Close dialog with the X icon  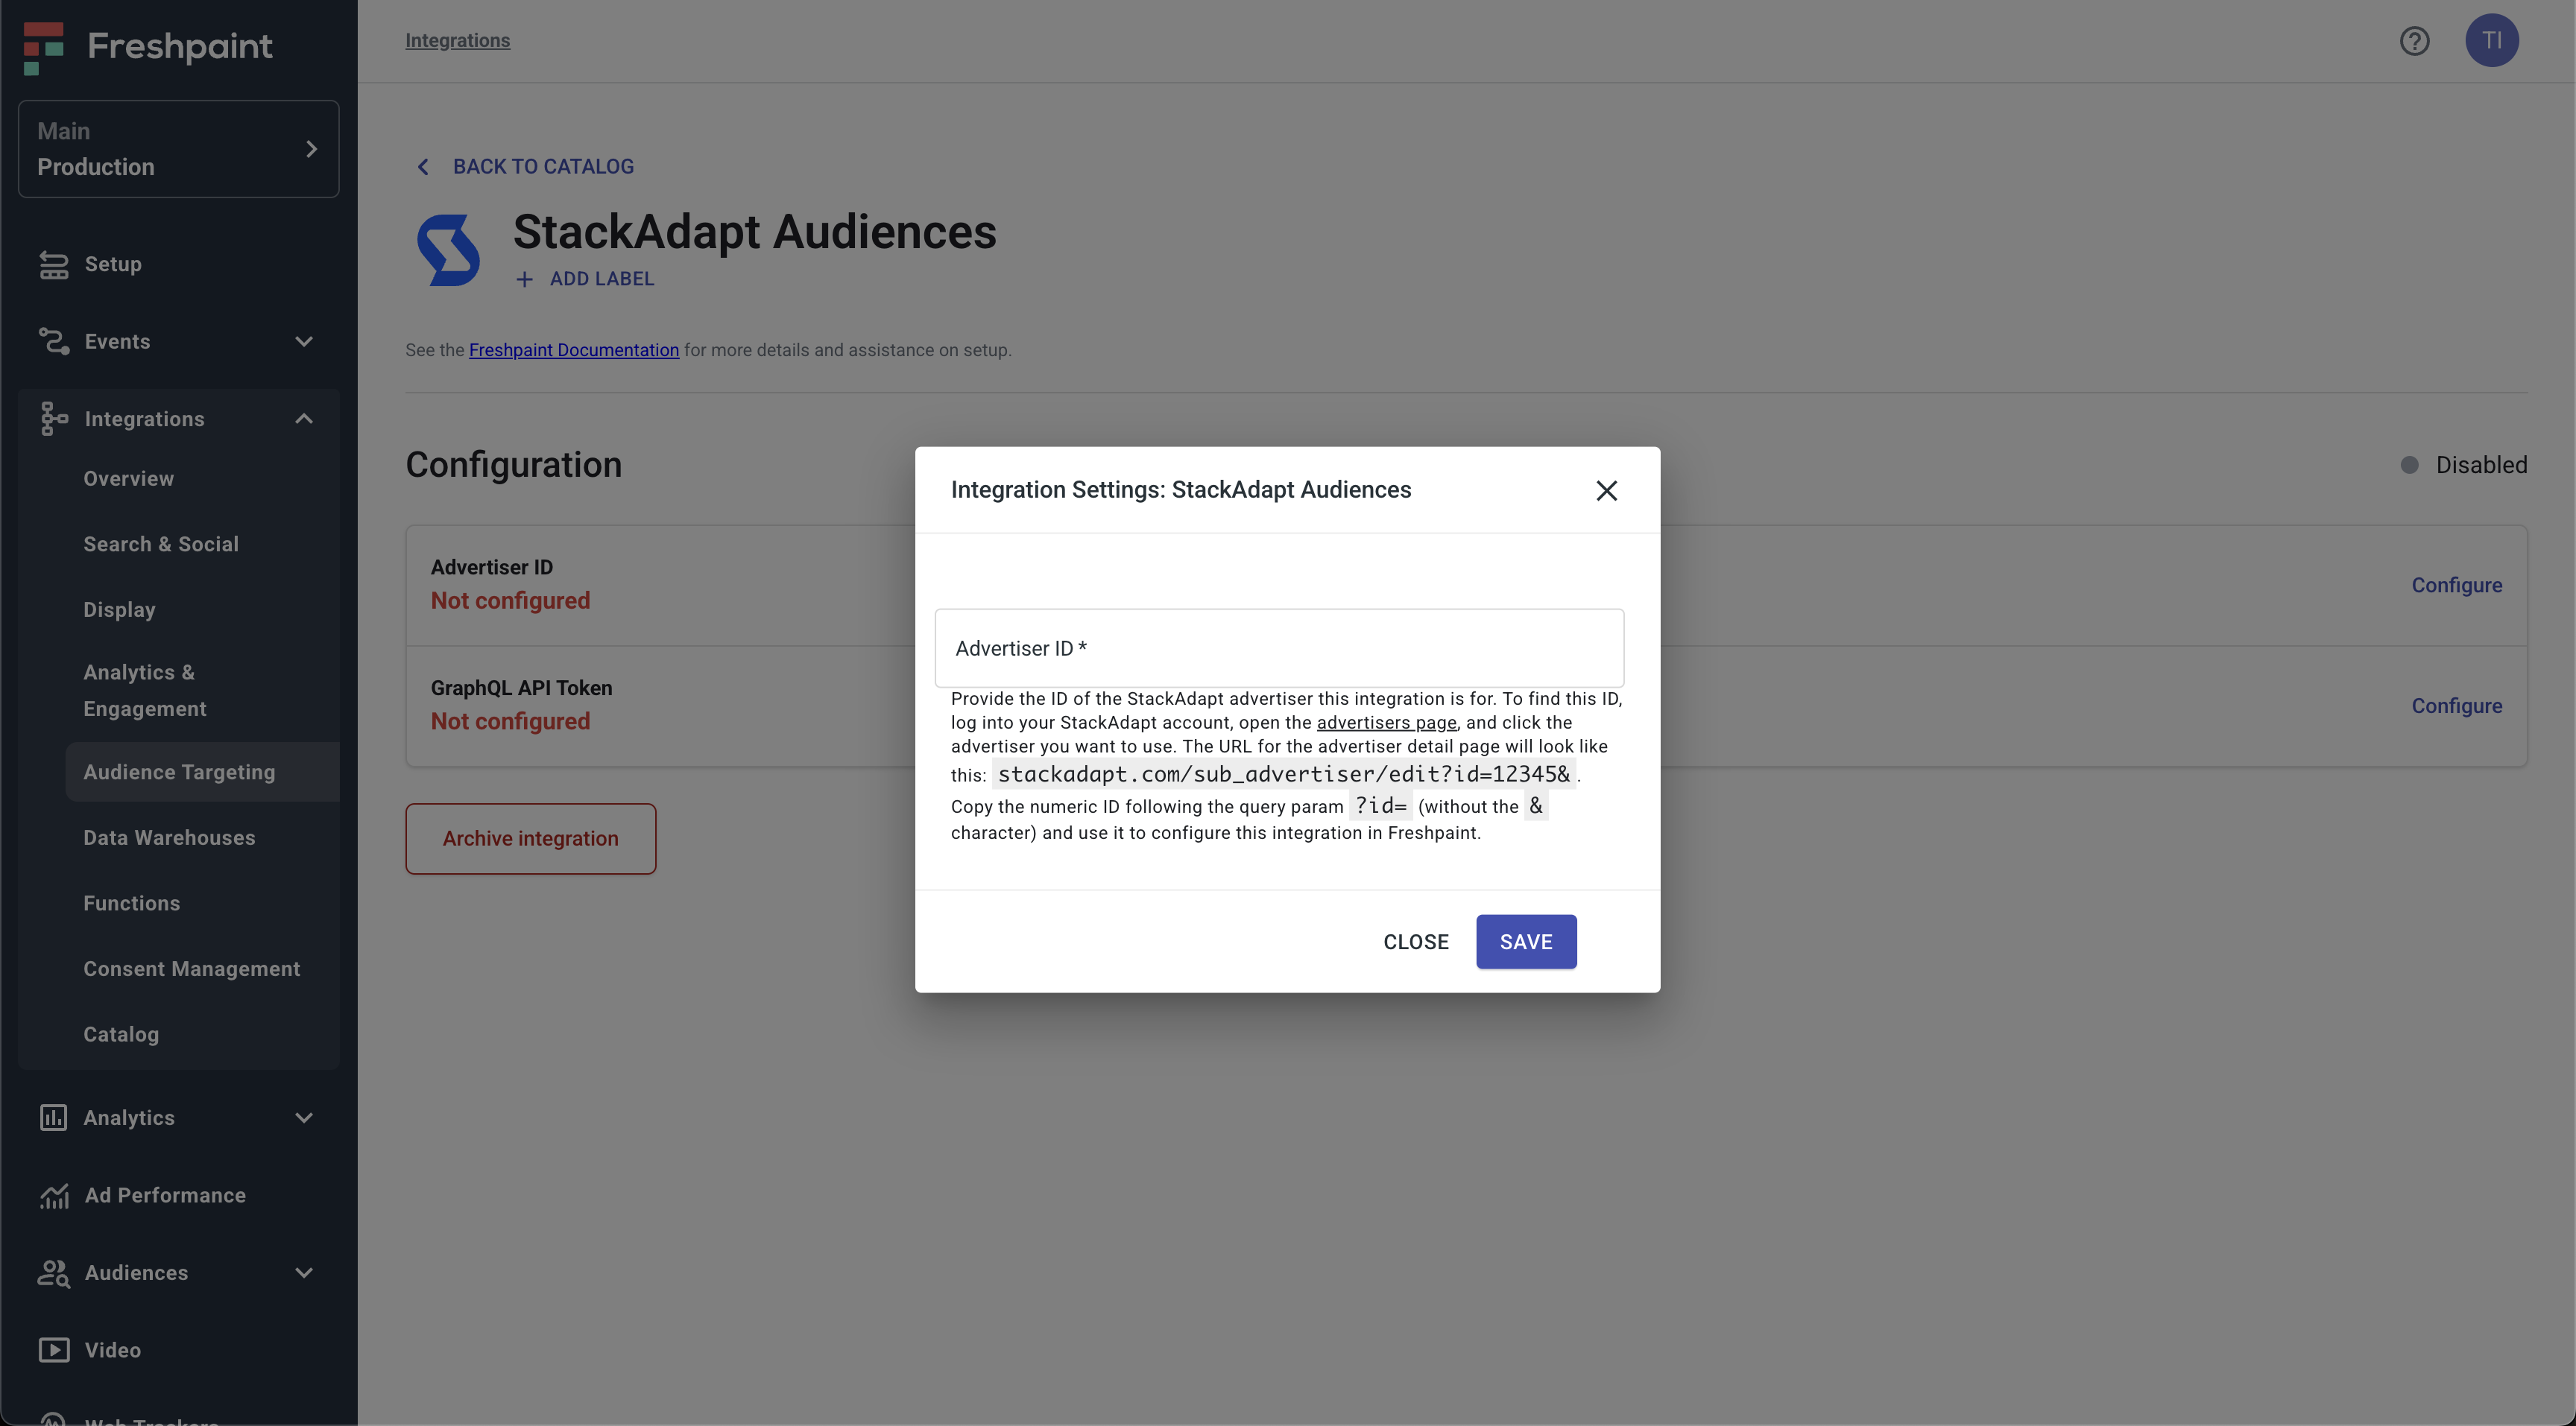coord(1606,491)
